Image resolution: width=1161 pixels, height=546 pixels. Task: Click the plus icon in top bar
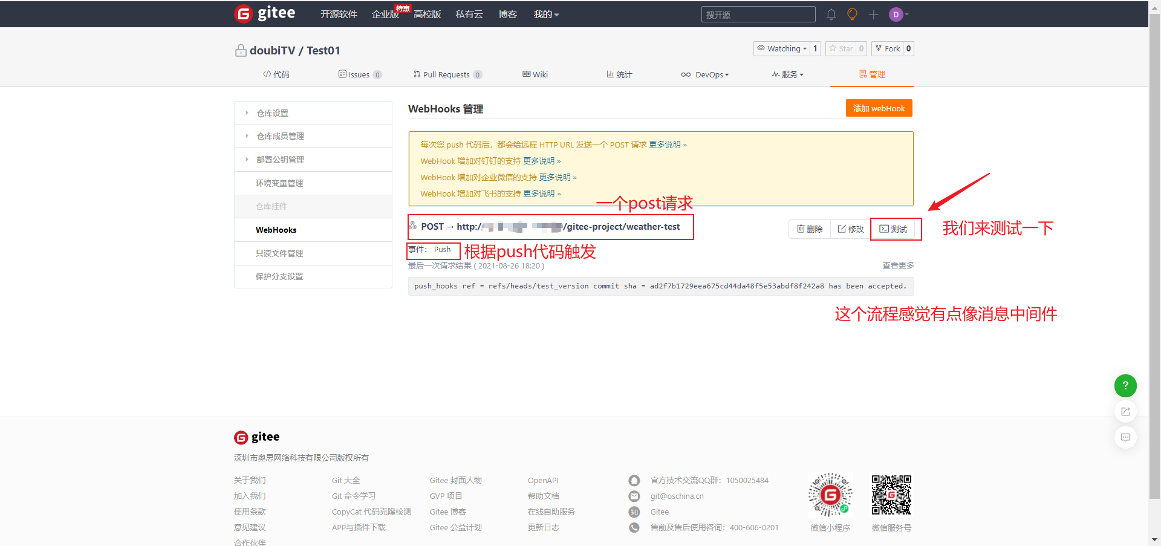[873, 15]
